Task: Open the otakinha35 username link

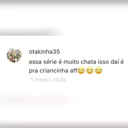Action: [44, 52]
